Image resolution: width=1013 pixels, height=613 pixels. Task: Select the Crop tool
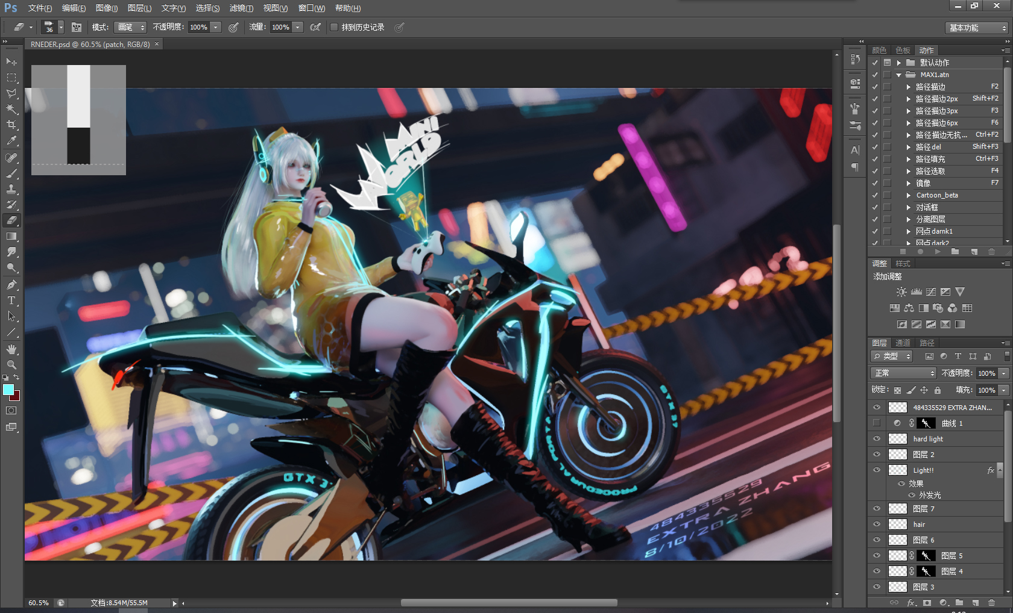[11, 125]
